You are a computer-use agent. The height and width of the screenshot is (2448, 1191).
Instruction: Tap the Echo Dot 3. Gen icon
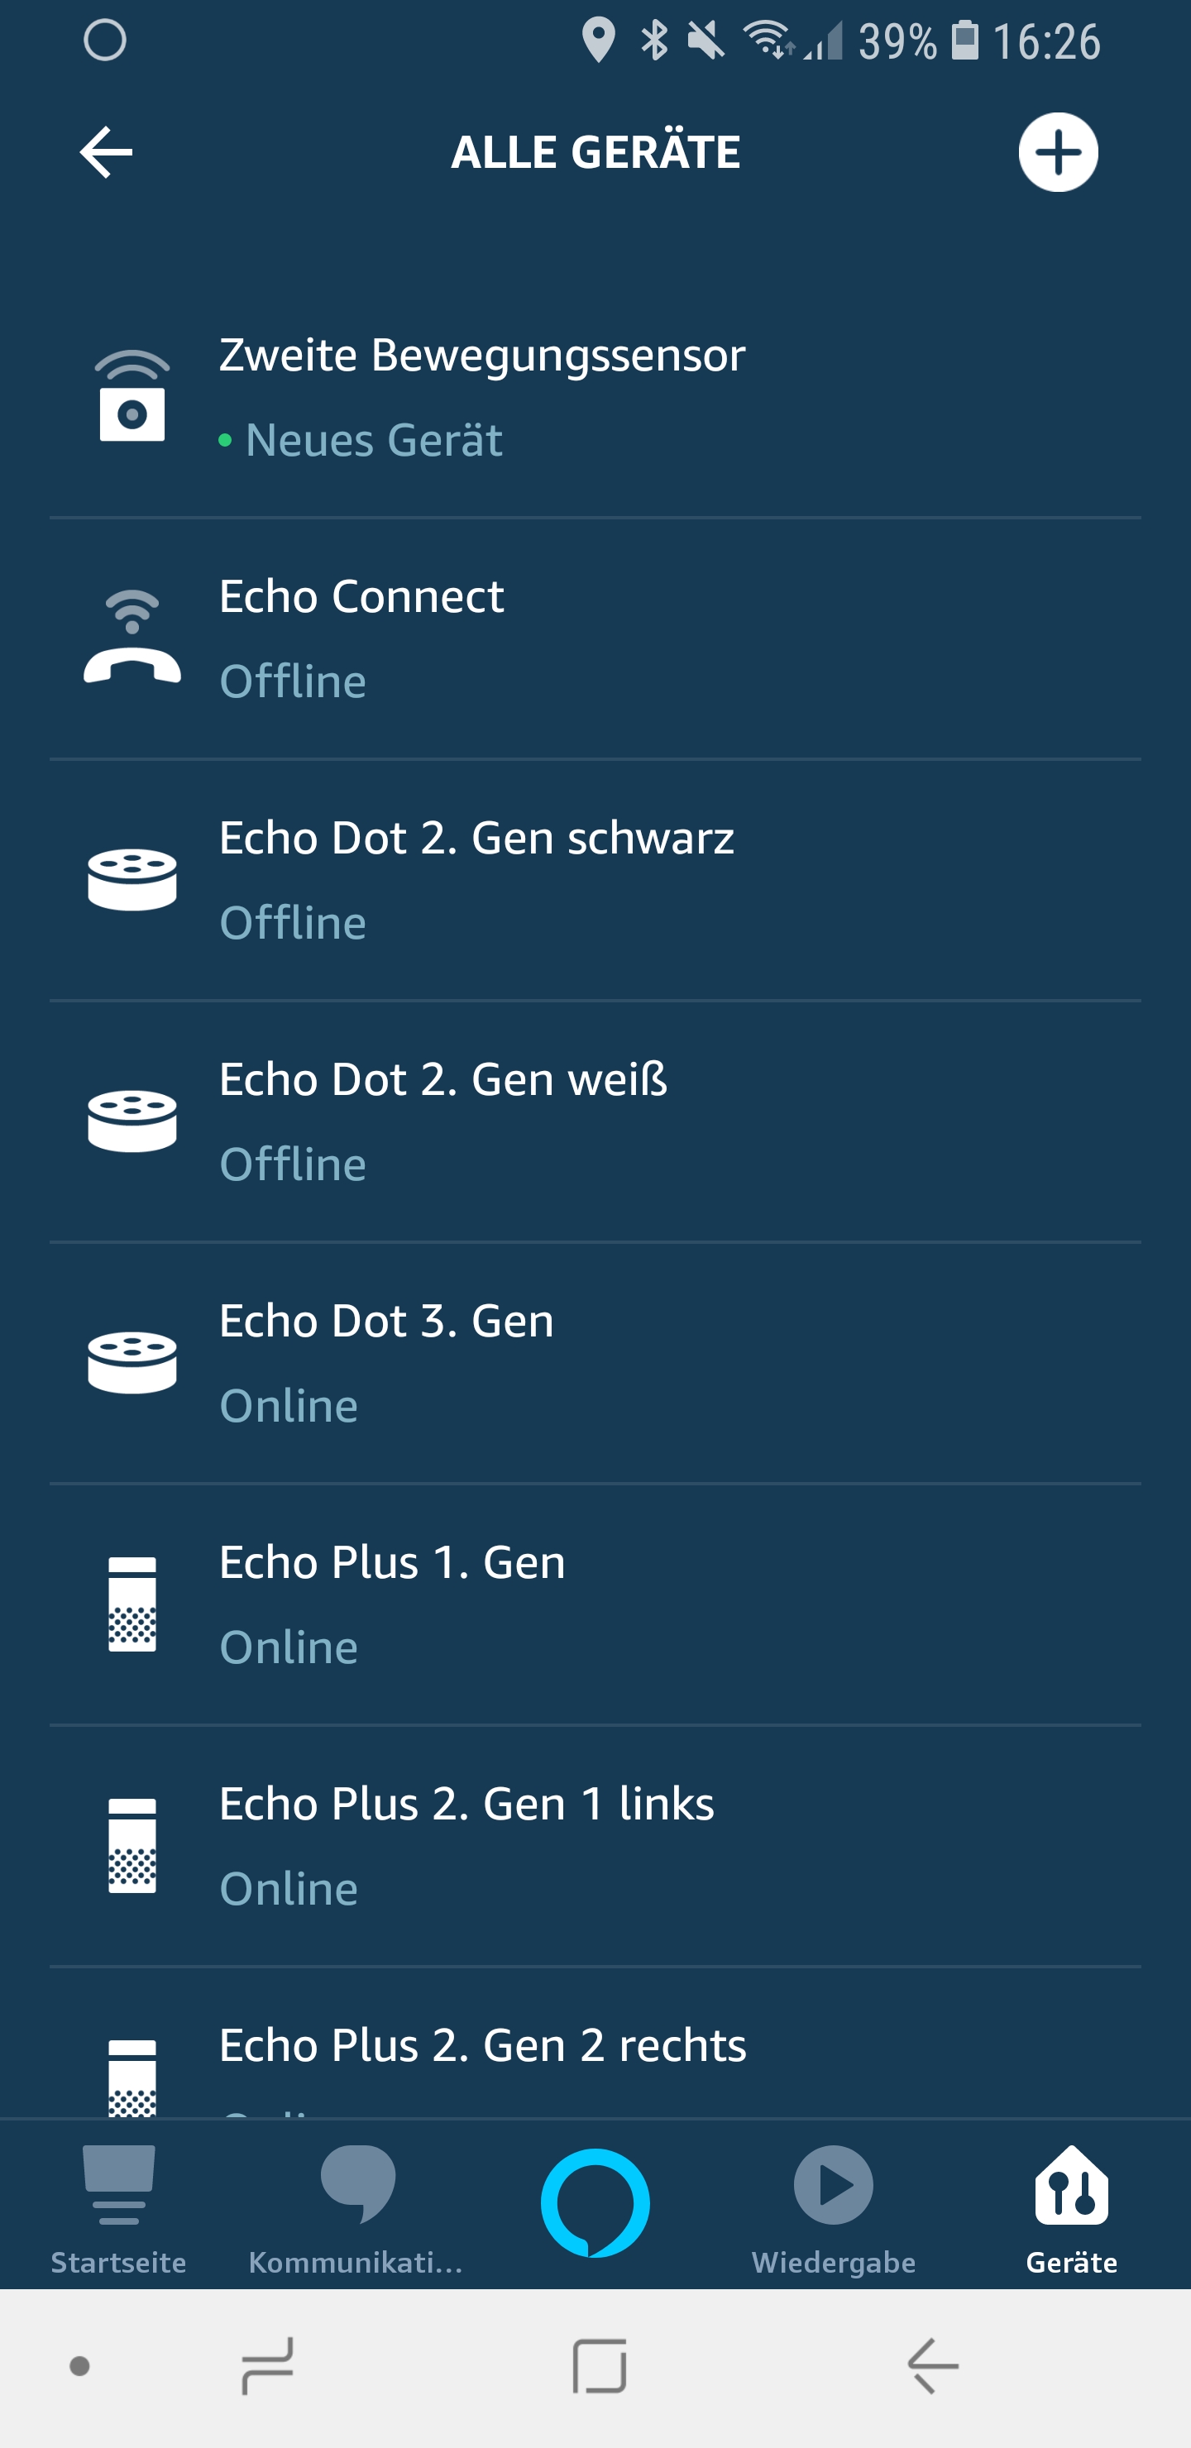(x=132, y=1362)
